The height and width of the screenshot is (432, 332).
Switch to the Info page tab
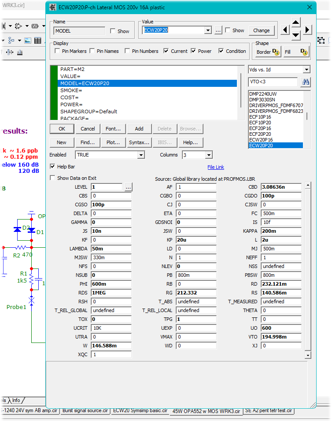coord(17,400)
